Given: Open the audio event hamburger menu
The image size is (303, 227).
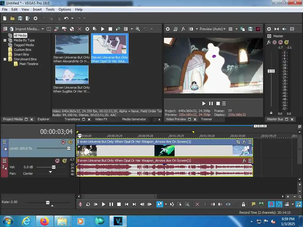Looking at the screenshot, I should (x=250, y=161).
